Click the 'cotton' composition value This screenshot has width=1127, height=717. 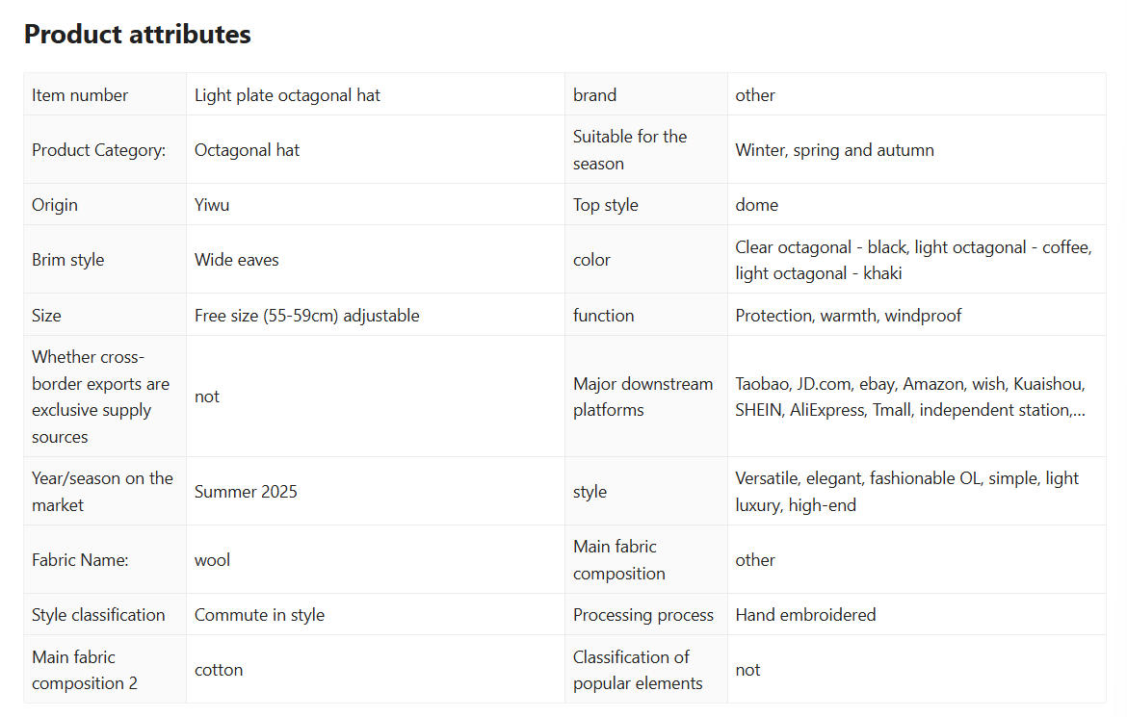click(219, 670)
